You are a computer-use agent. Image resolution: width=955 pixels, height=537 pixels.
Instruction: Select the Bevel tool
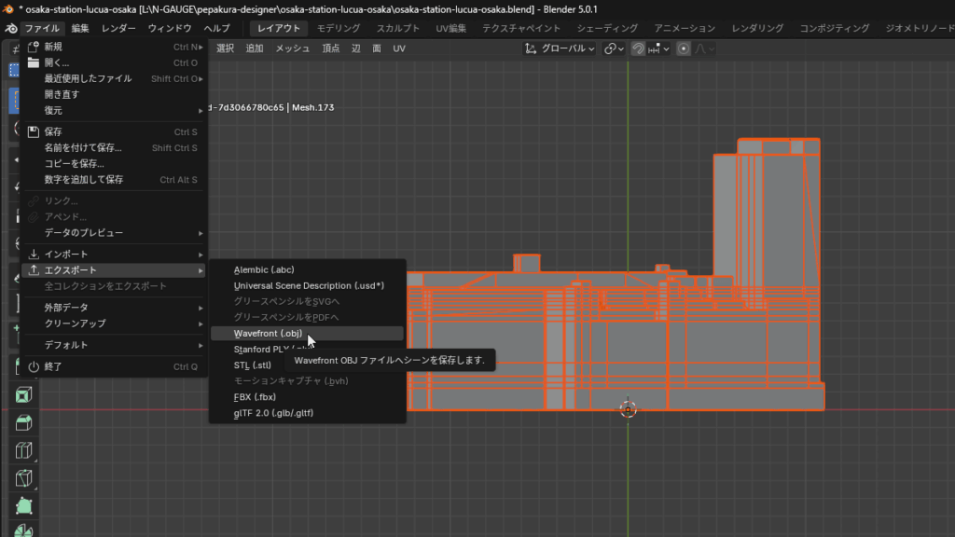pyautogui.click(x=23, y=423)
